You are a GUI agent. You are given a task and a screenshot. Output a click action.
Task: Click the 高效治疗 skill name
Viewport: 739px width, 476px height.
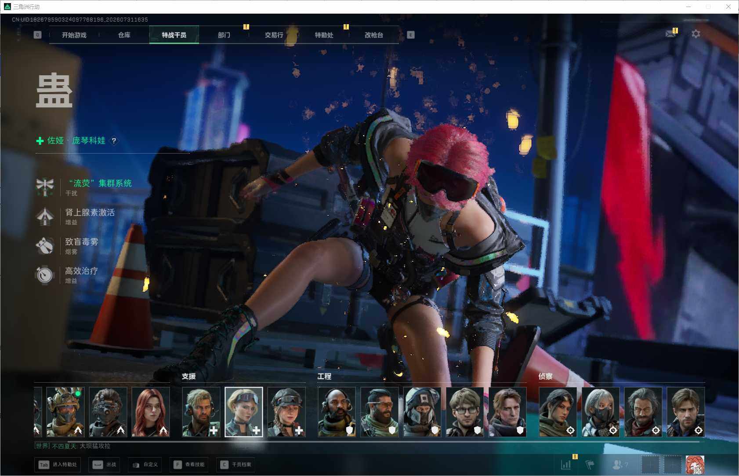[x=82, y=271]
